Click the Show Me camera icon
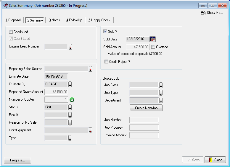Screen dimensions: 230x167 pyautogui.click(x=203, y=13)
